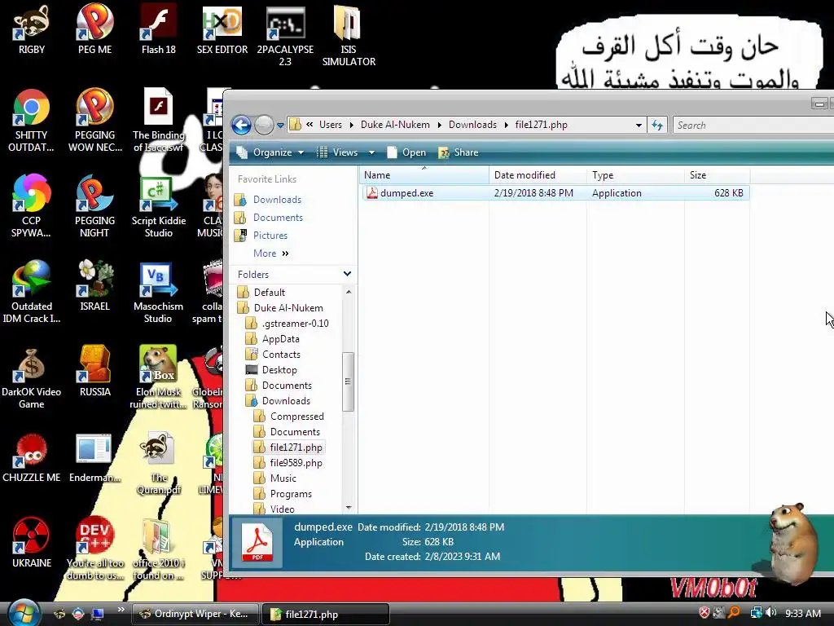Open the Elon Musk ruined twitter Box icon
Image resolution: width=834 pixels, height=626 pixels.
[159, 377]
